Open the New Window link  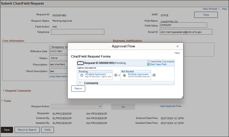point(210,9)
